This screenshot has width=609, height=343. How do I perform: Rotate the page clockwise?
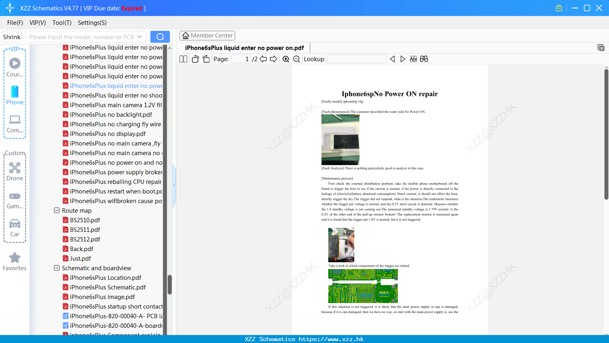(206, 59)
